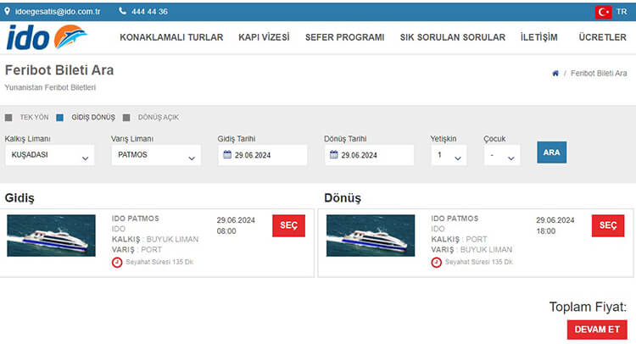The height and width of the screenshot is (344, 636).
Task: Click the ARA search button
Action: coord(552,153)
